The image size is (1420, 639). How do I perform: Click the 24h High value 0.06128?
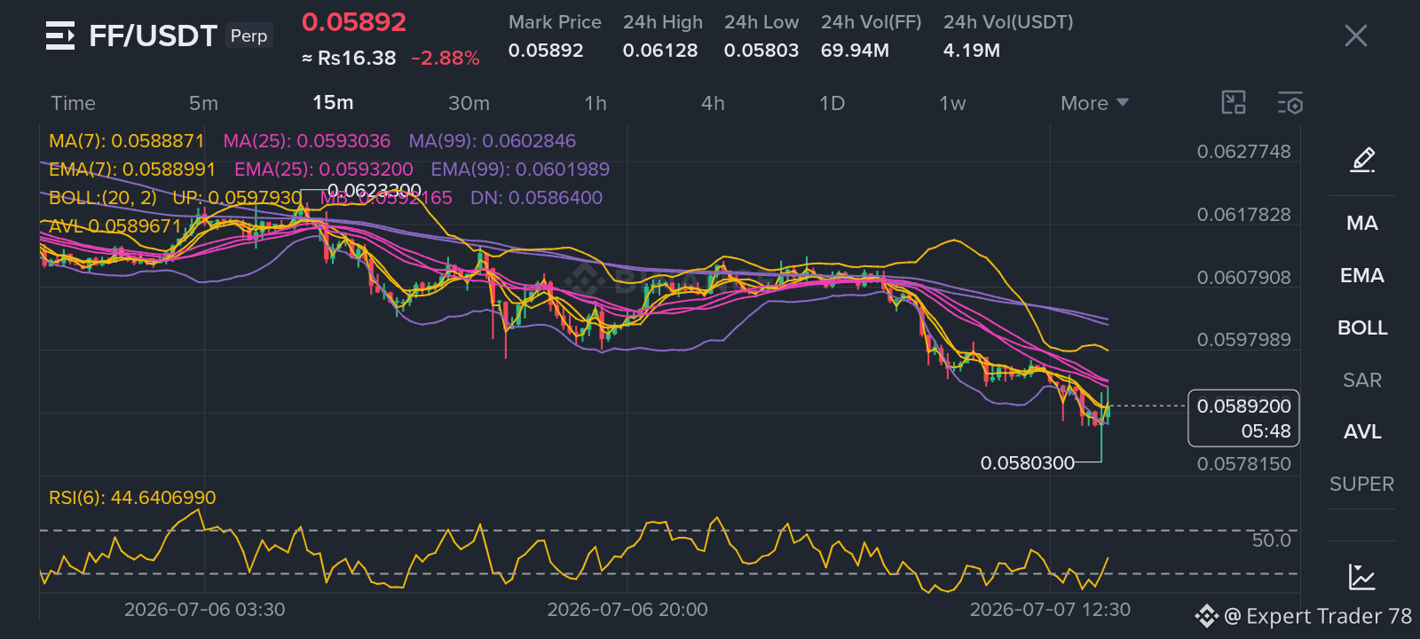(x=660, y=51)
